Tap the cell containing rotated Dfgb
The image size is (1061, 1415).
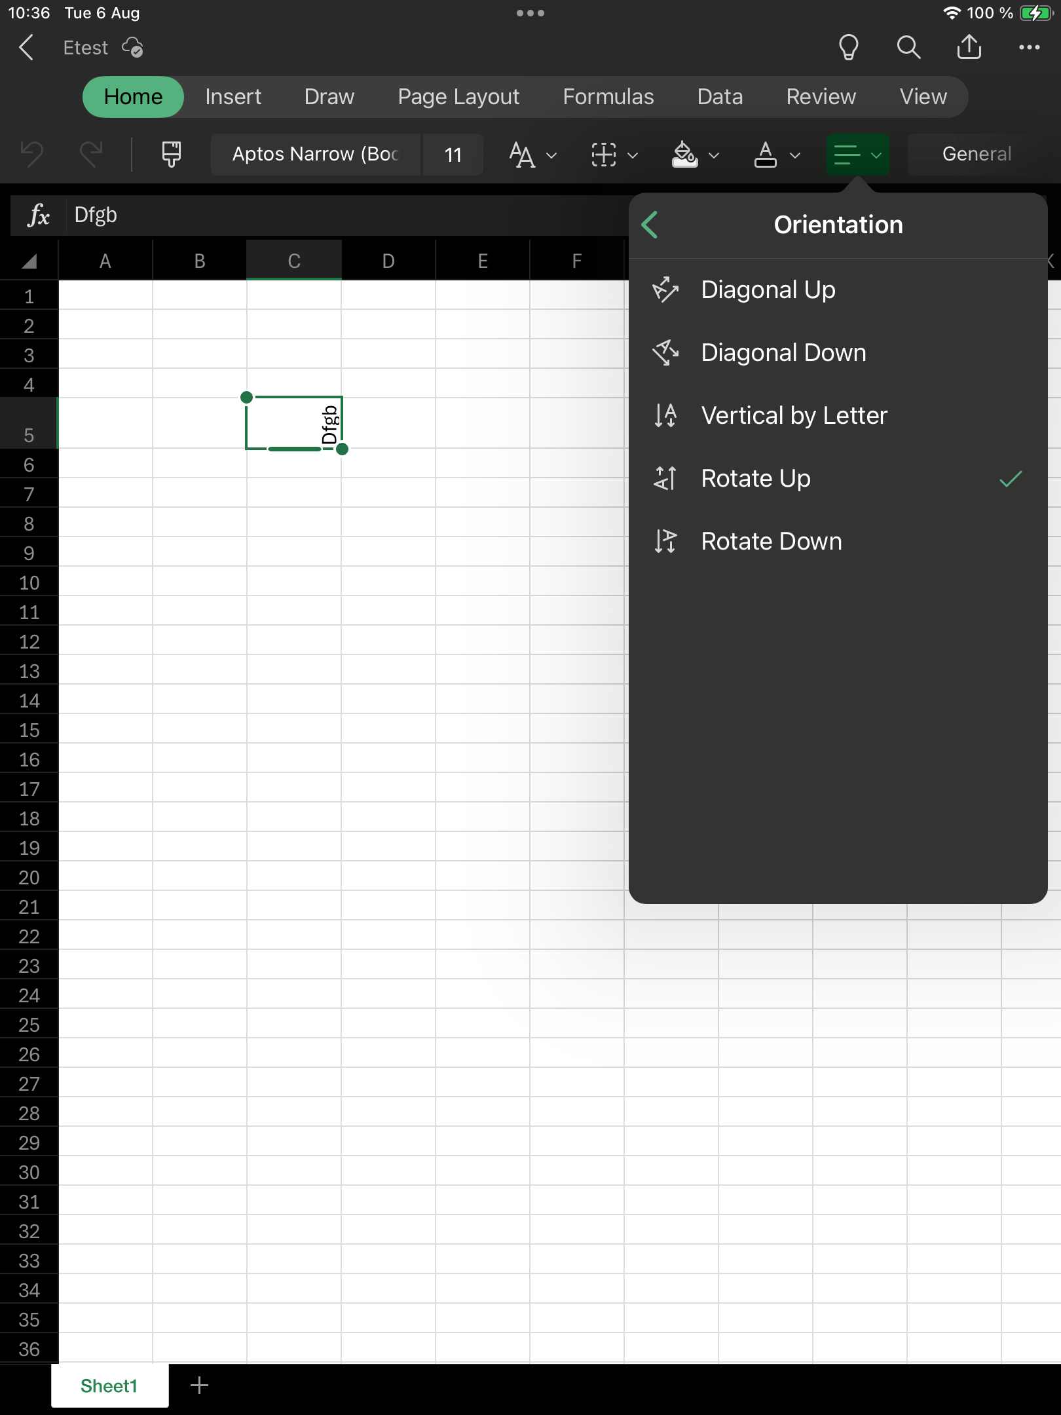click(x=294, y=423)
